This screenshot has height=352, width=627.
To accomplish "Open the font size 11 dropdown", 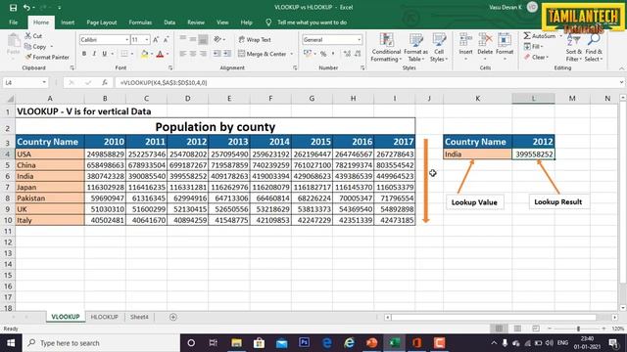I will pyautogui.click(x=147, y=39).
